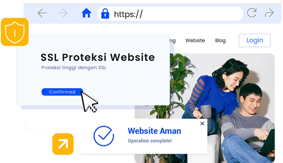Screen dimensions: 283x163
Task: Click the browser back arrow
Action: point(42,13)
